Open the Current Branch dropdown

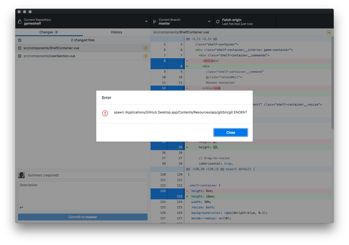pyautogui.click(x=182, y=22)
